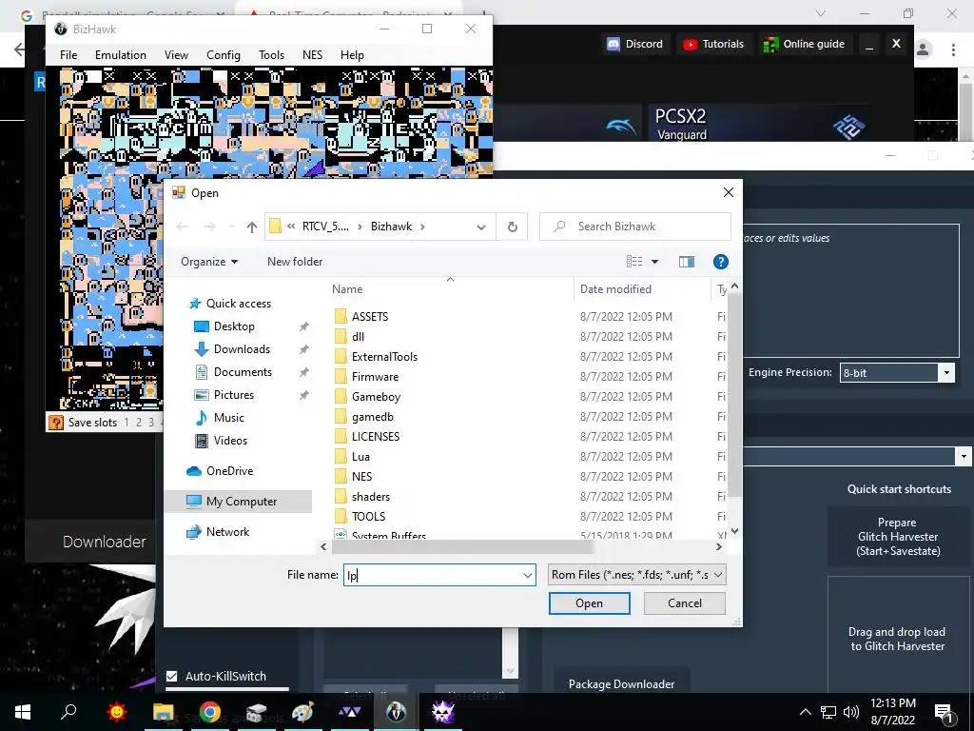Open Network in navigation pane
The width and height of the screenshot is (974, 731).
tap(227, 532)
